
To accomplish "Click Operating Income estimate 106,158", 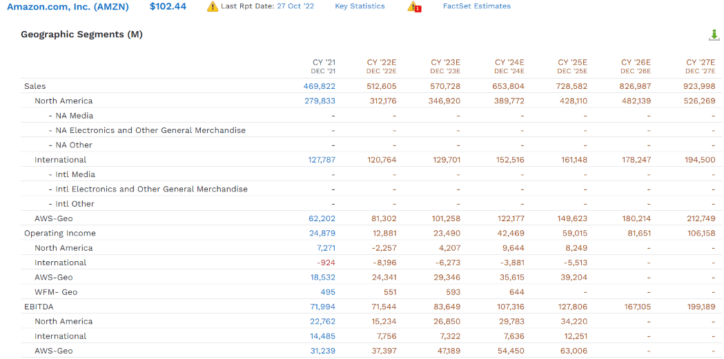I will (701, 233).
